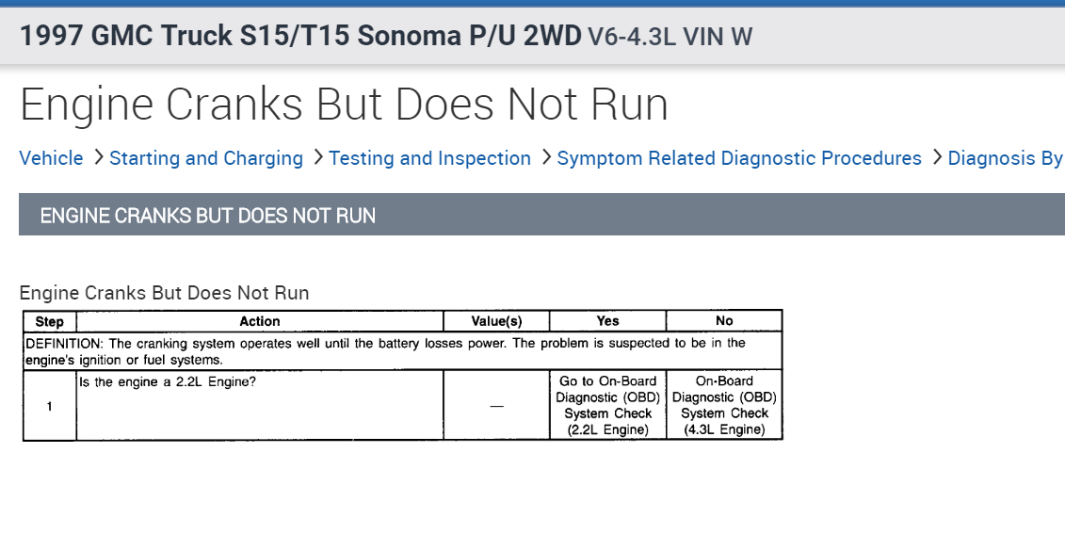Click the Vehicle breadcrumb link
The image size is (1065, 534).
(x=51, y=158)
